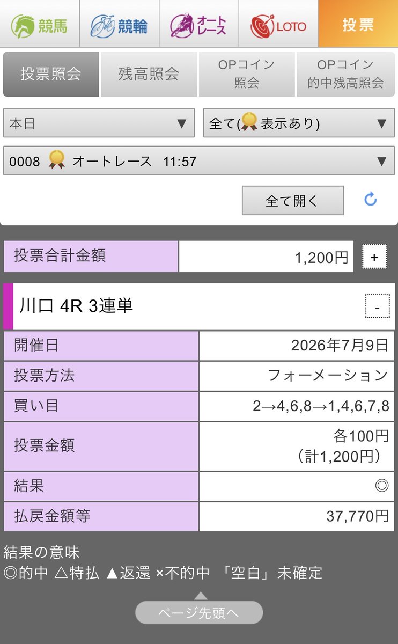Click the 払戻金額等 label
This screenshot has height=644, width=398.
click(52, 516)
